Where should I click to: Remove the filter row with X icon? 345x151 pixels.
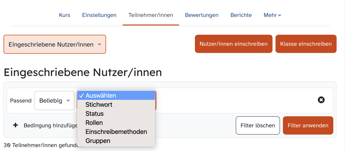[x=321, y=100]
